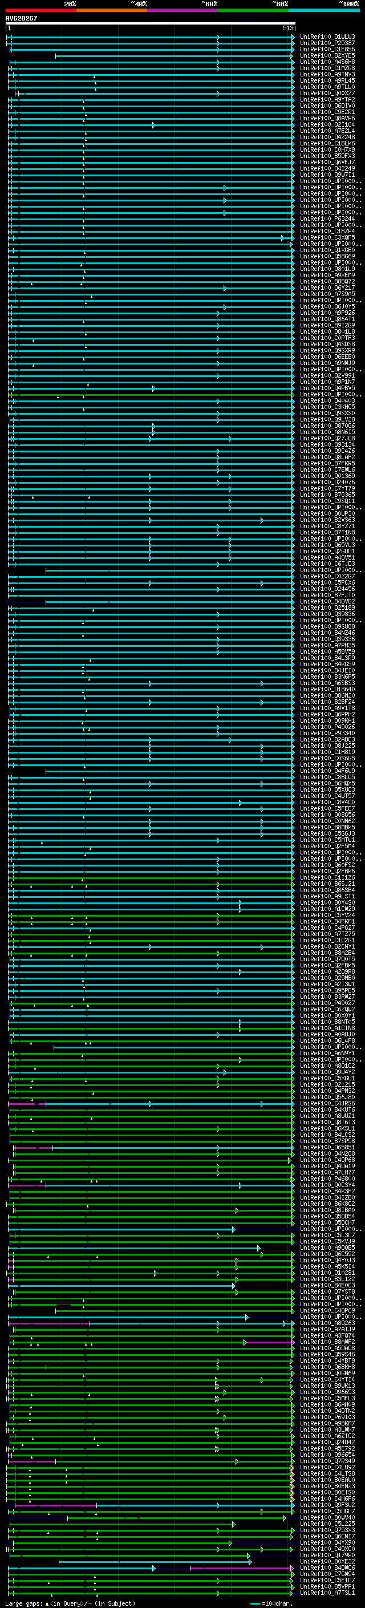The height and width of the screenshot is (1608, 365).
Task: Open hit UniRef100_O42249
Action: coord(327,168)
